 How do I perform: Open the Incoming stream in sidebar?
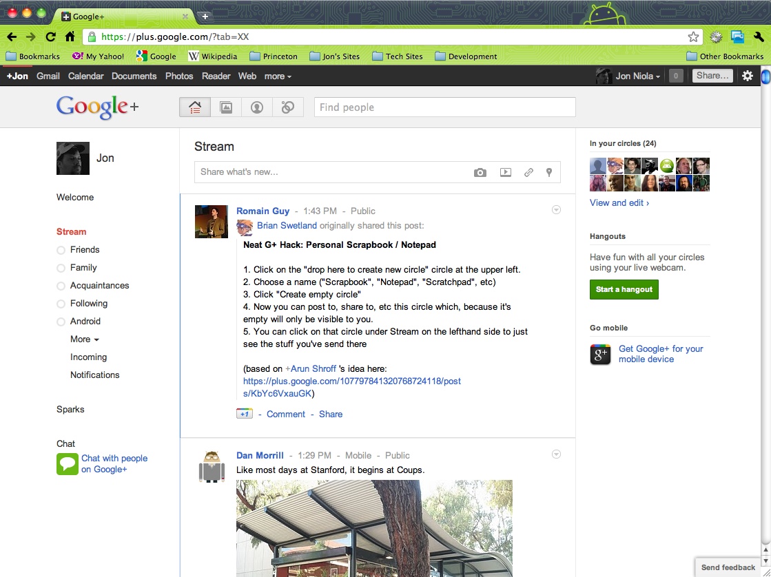click(88, 357)
